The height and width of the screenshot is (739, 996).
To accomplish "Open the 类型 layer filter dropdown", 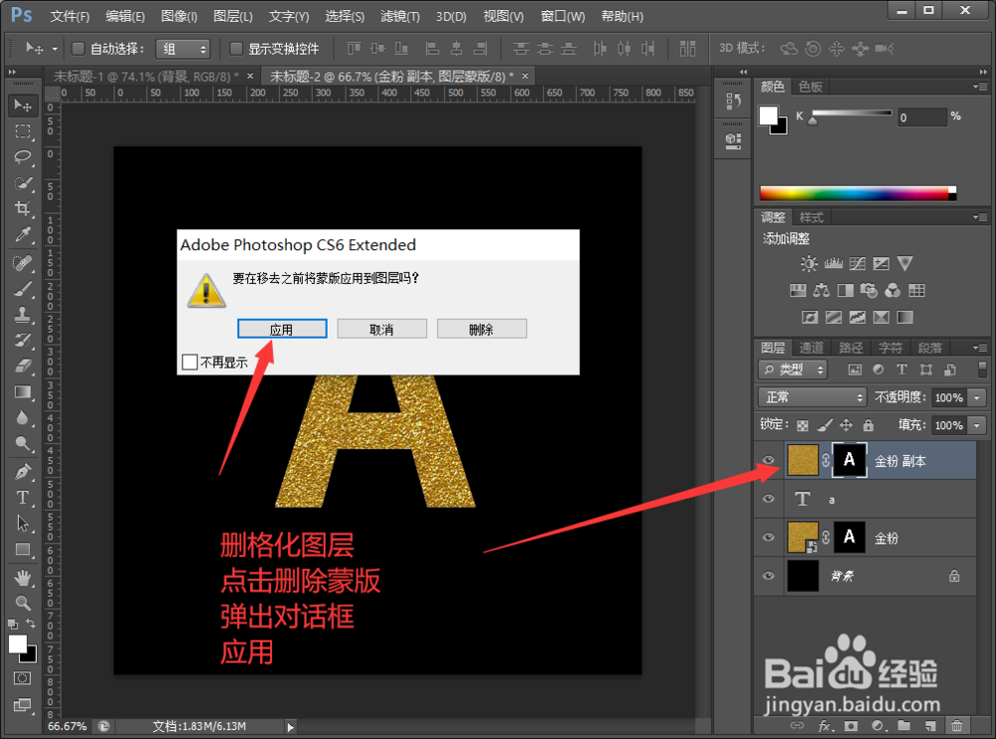I will 793,369.
